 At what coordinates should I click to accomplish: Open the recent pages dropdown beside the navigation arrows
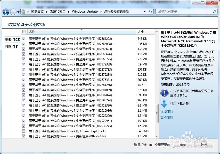(18, 12)
